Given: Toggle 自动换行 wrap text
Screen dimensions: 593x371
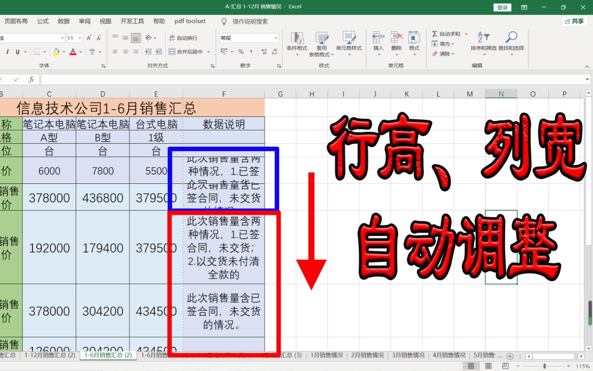Looking at the screenshot, I should 183,38.
